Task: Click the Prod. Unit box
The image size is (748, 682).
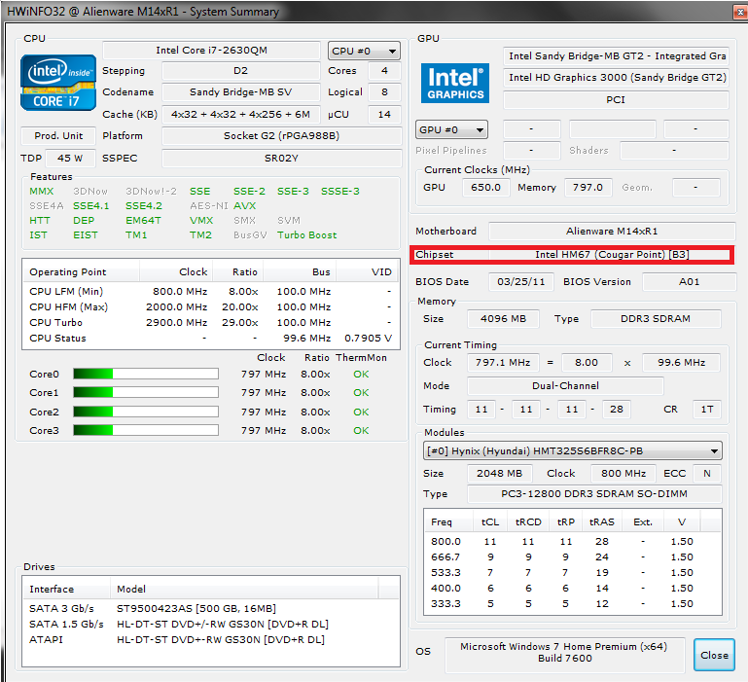Action: coord(58,136)
